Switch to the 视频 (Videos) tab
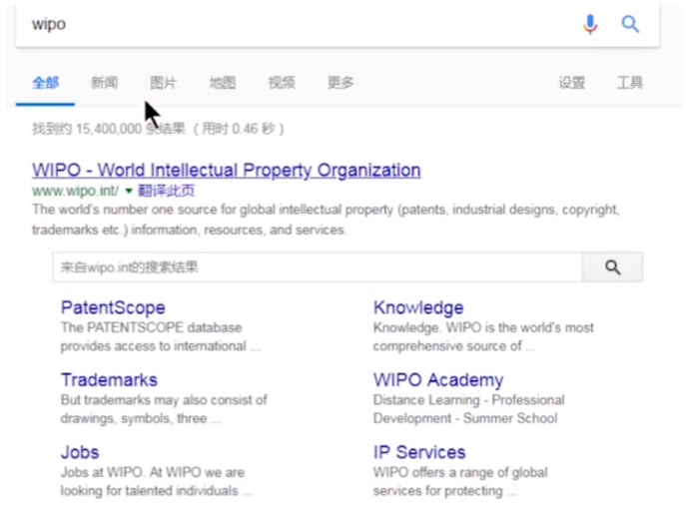 (282, 83)
